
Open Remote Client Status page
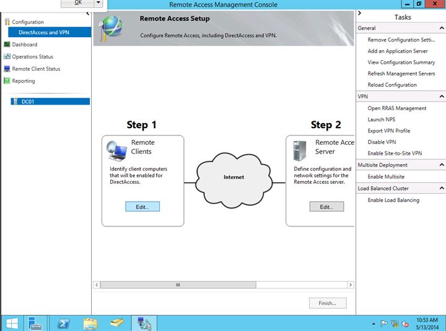coord(36,69)
